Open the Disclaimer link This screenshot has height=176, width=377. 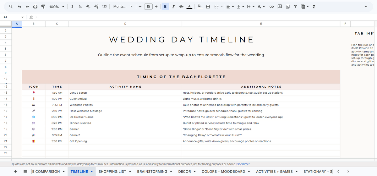click(243, 164)
